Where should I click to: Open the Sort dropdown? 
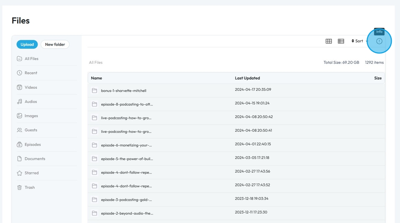358,41
